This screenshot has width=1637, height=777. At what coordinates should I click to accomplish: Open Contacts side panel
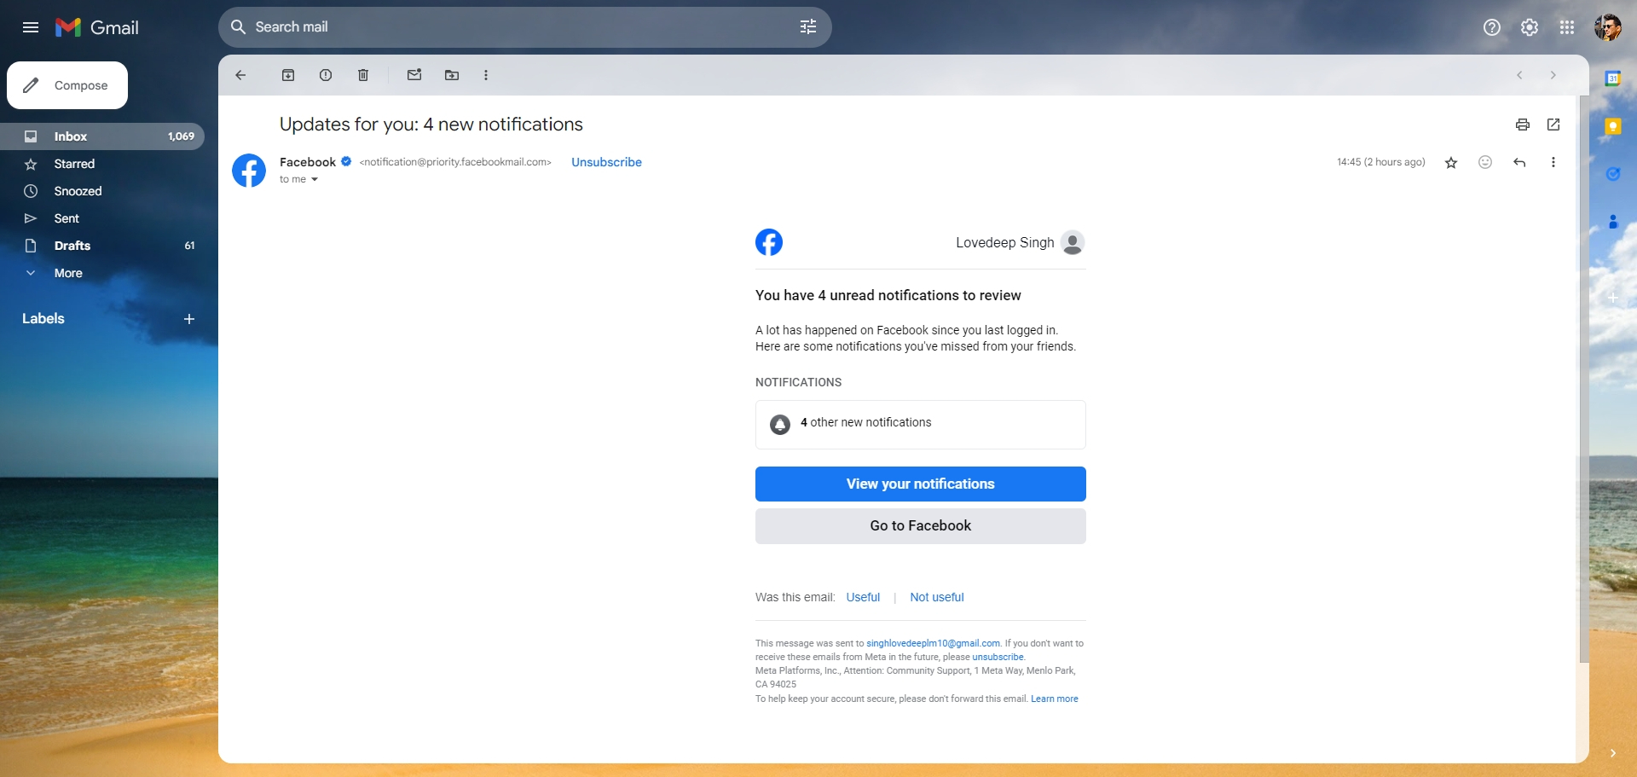click(x=1613, y=222)
